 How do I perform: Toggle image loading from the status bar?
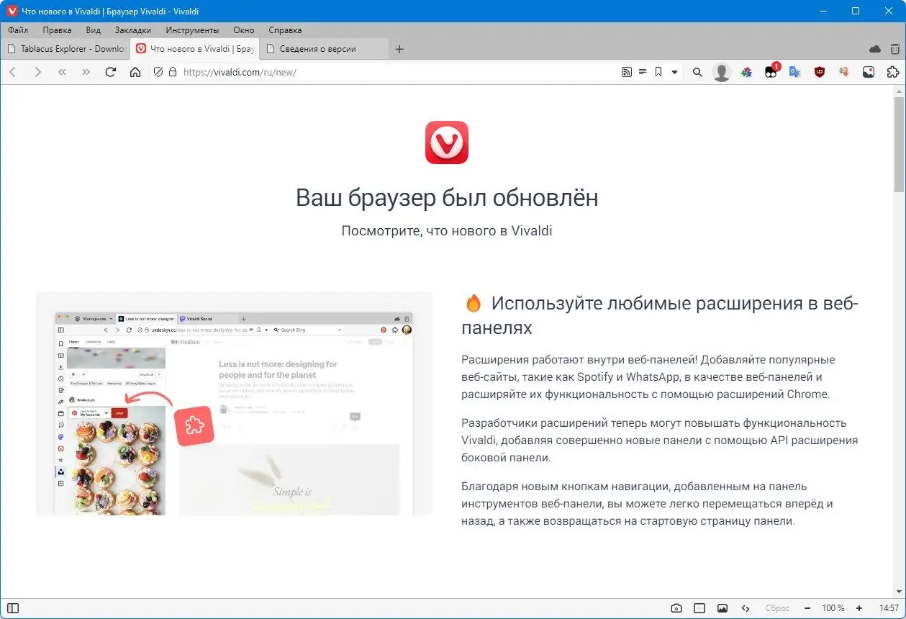[722, 607]
